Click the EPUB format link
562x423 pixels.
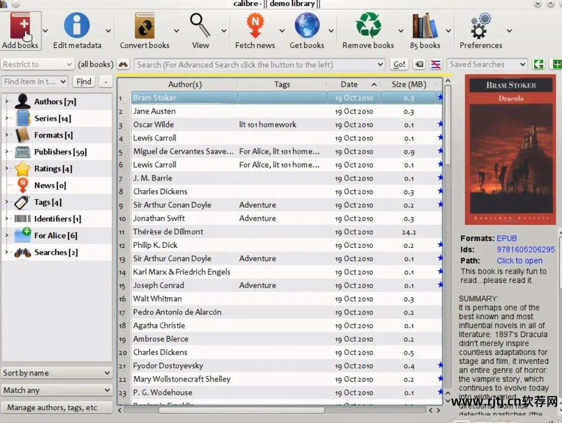click(507, 238)
